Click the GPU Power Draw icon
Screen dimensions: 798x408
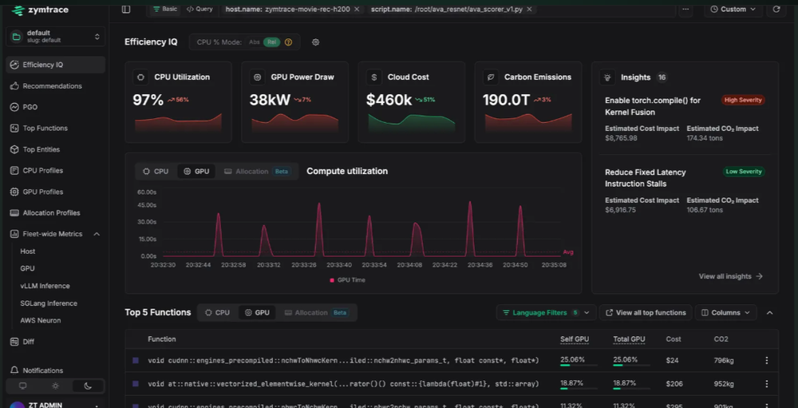[258, 77]
